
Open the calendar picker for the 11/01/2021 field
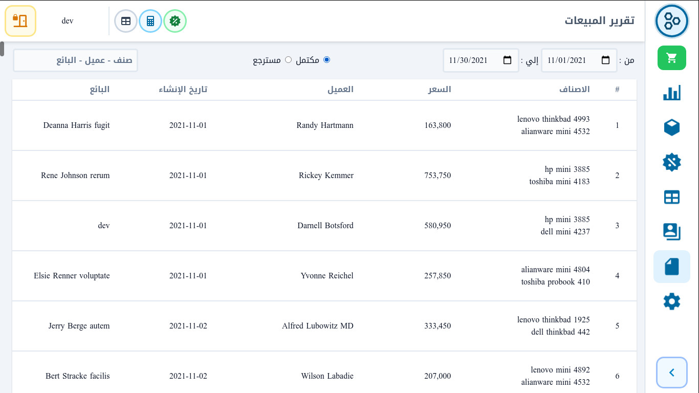point(606,60)
